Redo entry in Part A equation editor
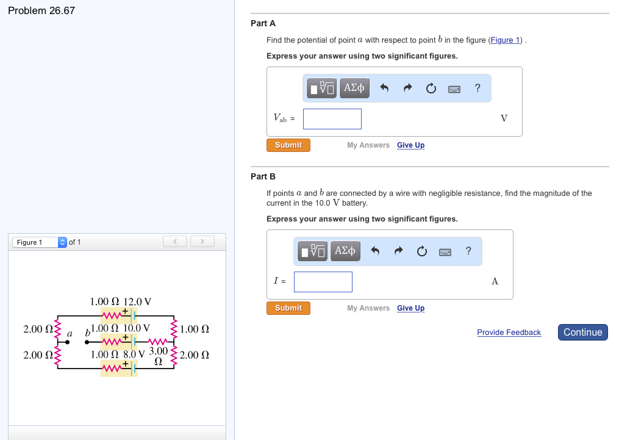The height and width of the screenshot is (440, 619). [407, 88]
